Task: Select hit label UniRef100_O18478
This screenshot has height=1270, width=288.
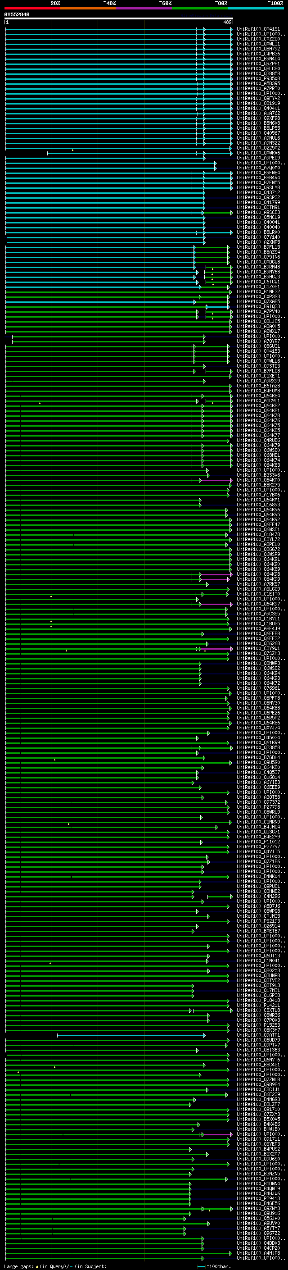Action: pyautogui.click(x=258, y=534)
